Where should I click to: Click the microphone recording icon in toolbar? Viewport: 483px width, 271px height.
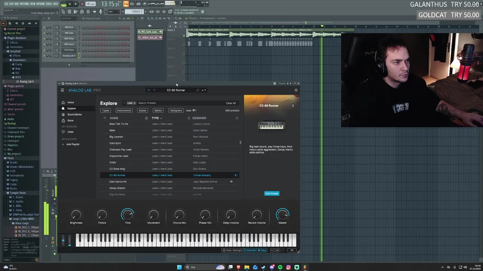point(100,12)
